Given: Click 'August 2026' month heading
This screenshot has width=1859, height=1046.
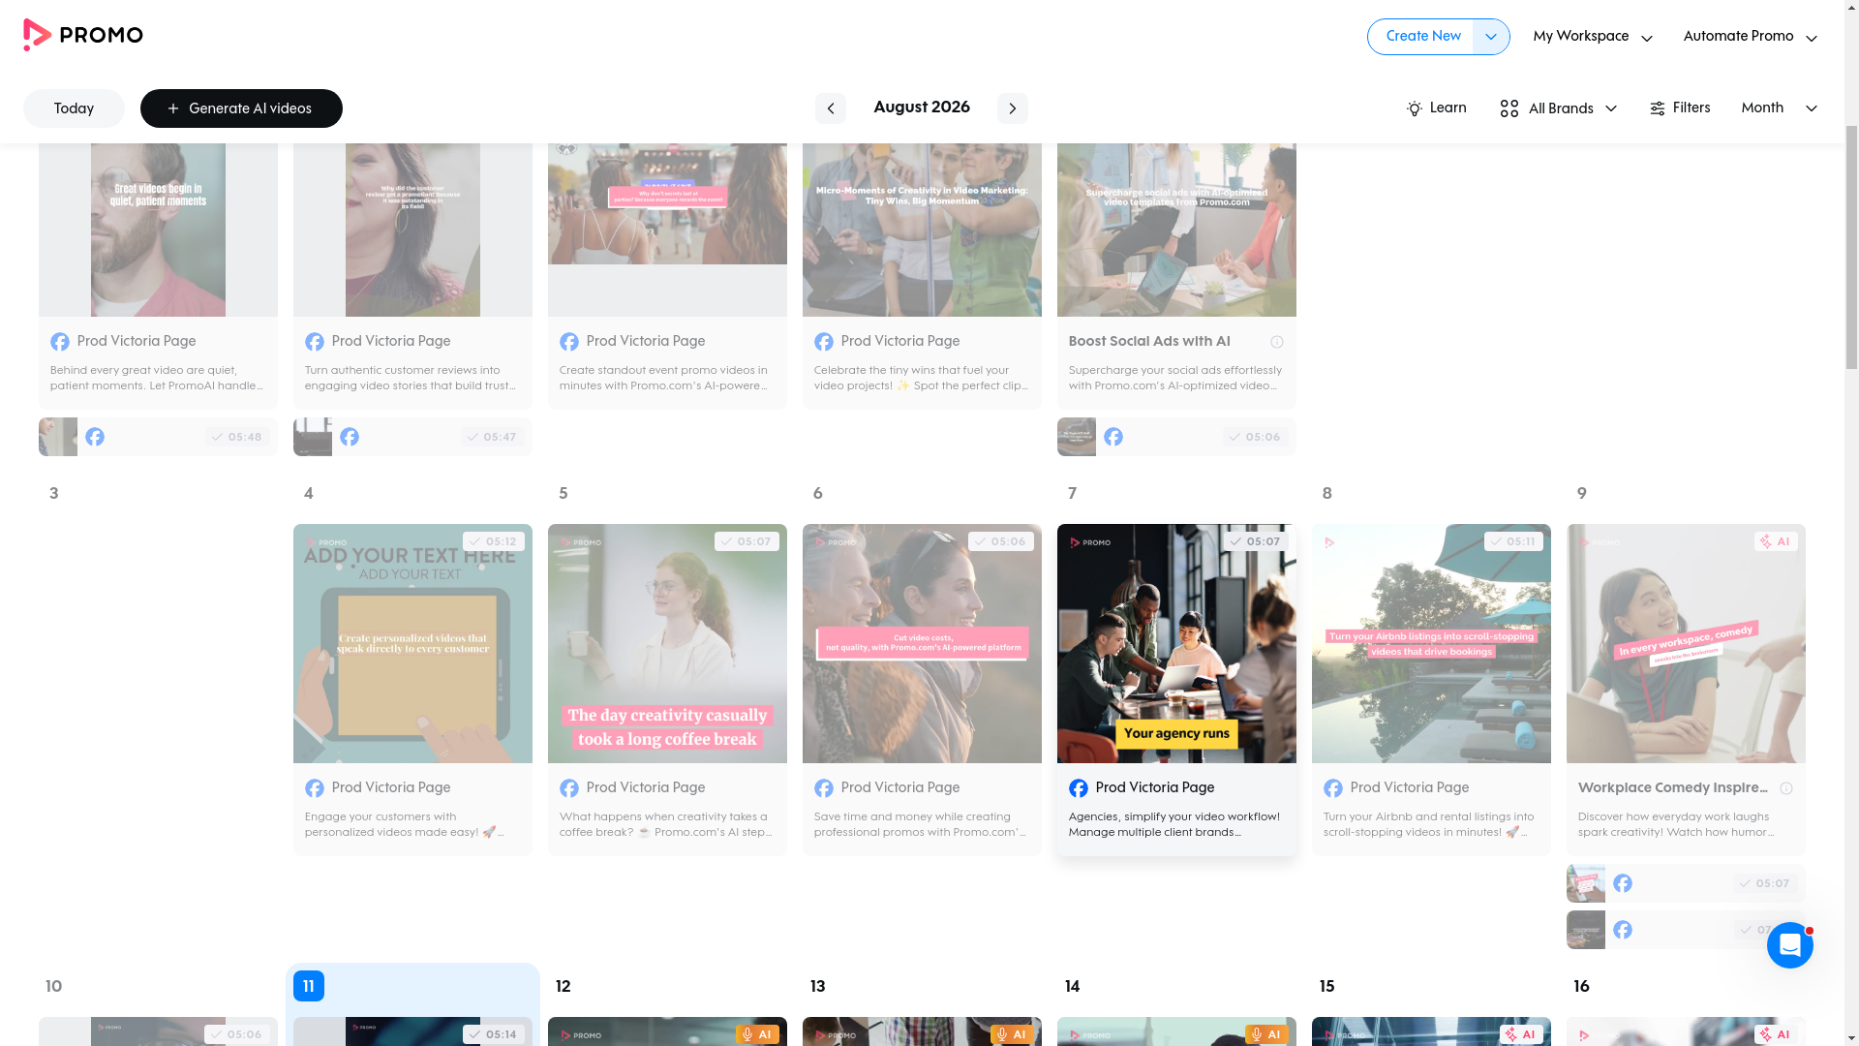Looking at the screenshot, I should coord(922,108).
